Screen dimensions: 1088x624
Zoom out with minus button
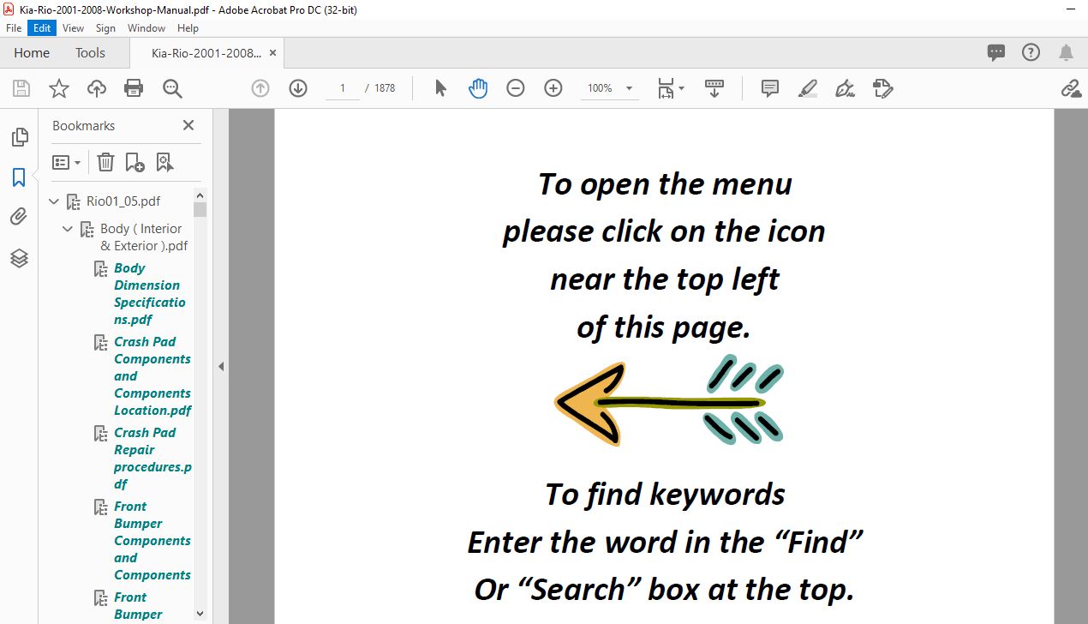[516, 88]
